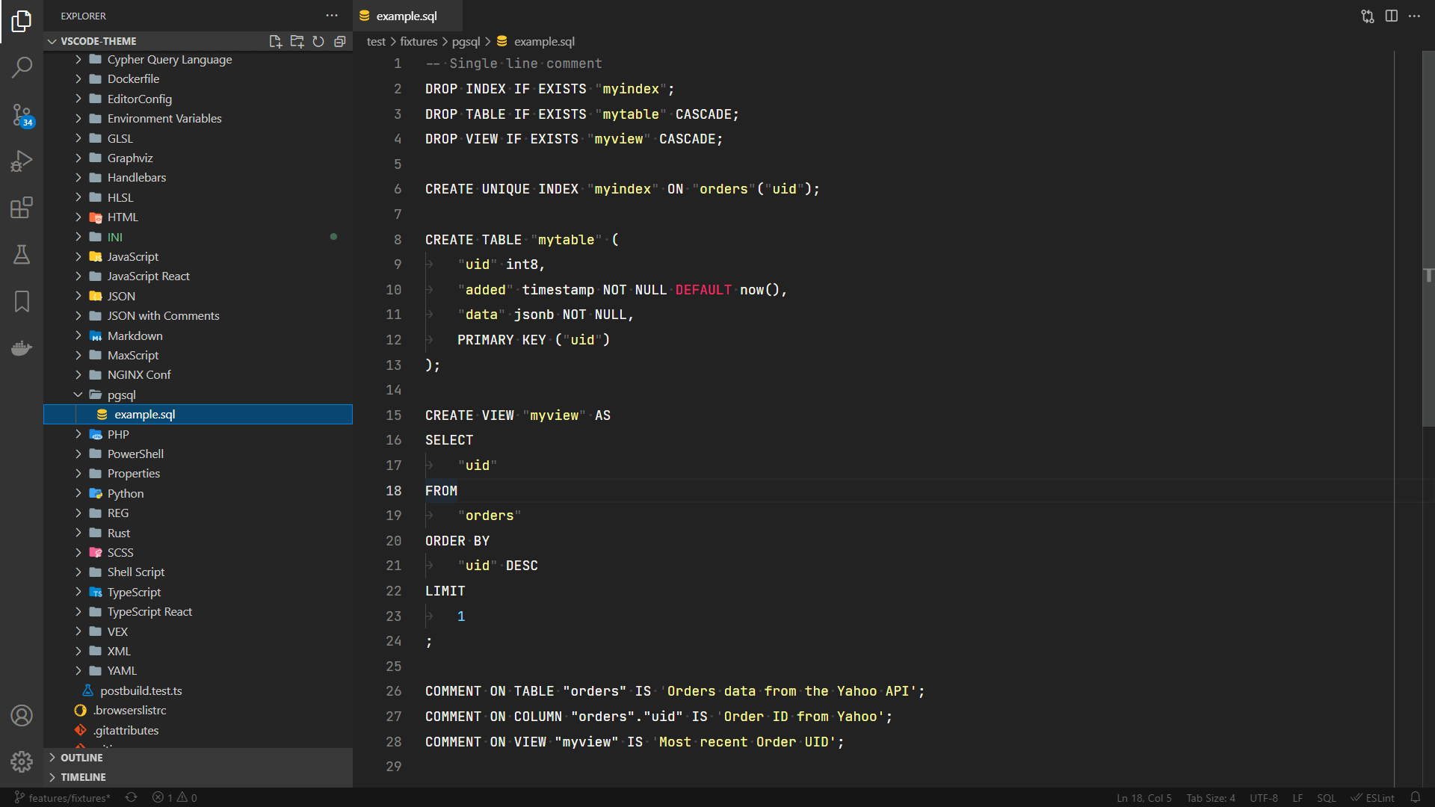Click the New File icon in explorer header
Image resolution: width=1435 pixels, height=807 pixels.
275,41
